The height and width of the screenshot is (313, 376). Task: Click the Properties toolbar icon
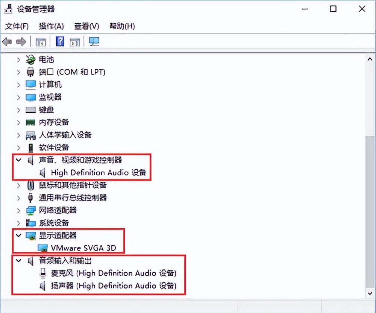74,41
